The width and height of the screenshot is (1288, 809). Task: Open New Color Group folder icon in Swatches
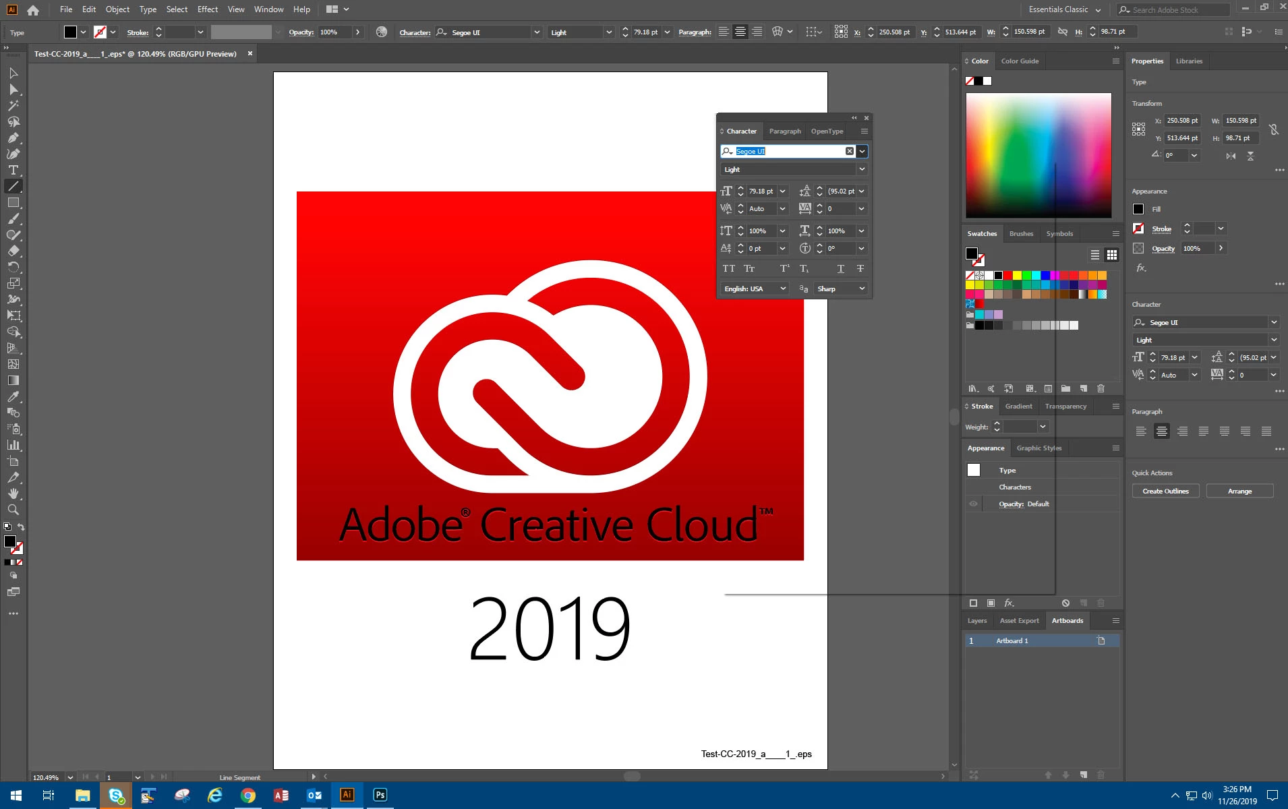tap(1065, 388)
